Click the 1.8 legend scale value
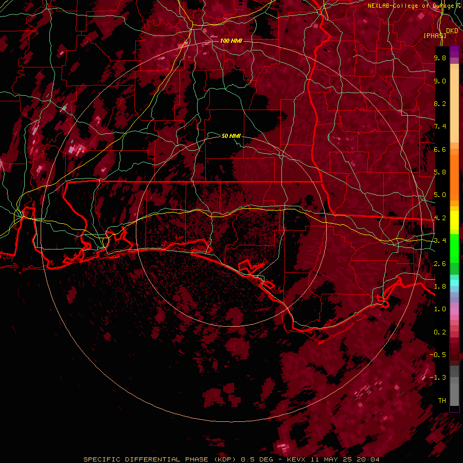Image resolution: width=463 pixels, height=463 pixels. click(440, 287)
